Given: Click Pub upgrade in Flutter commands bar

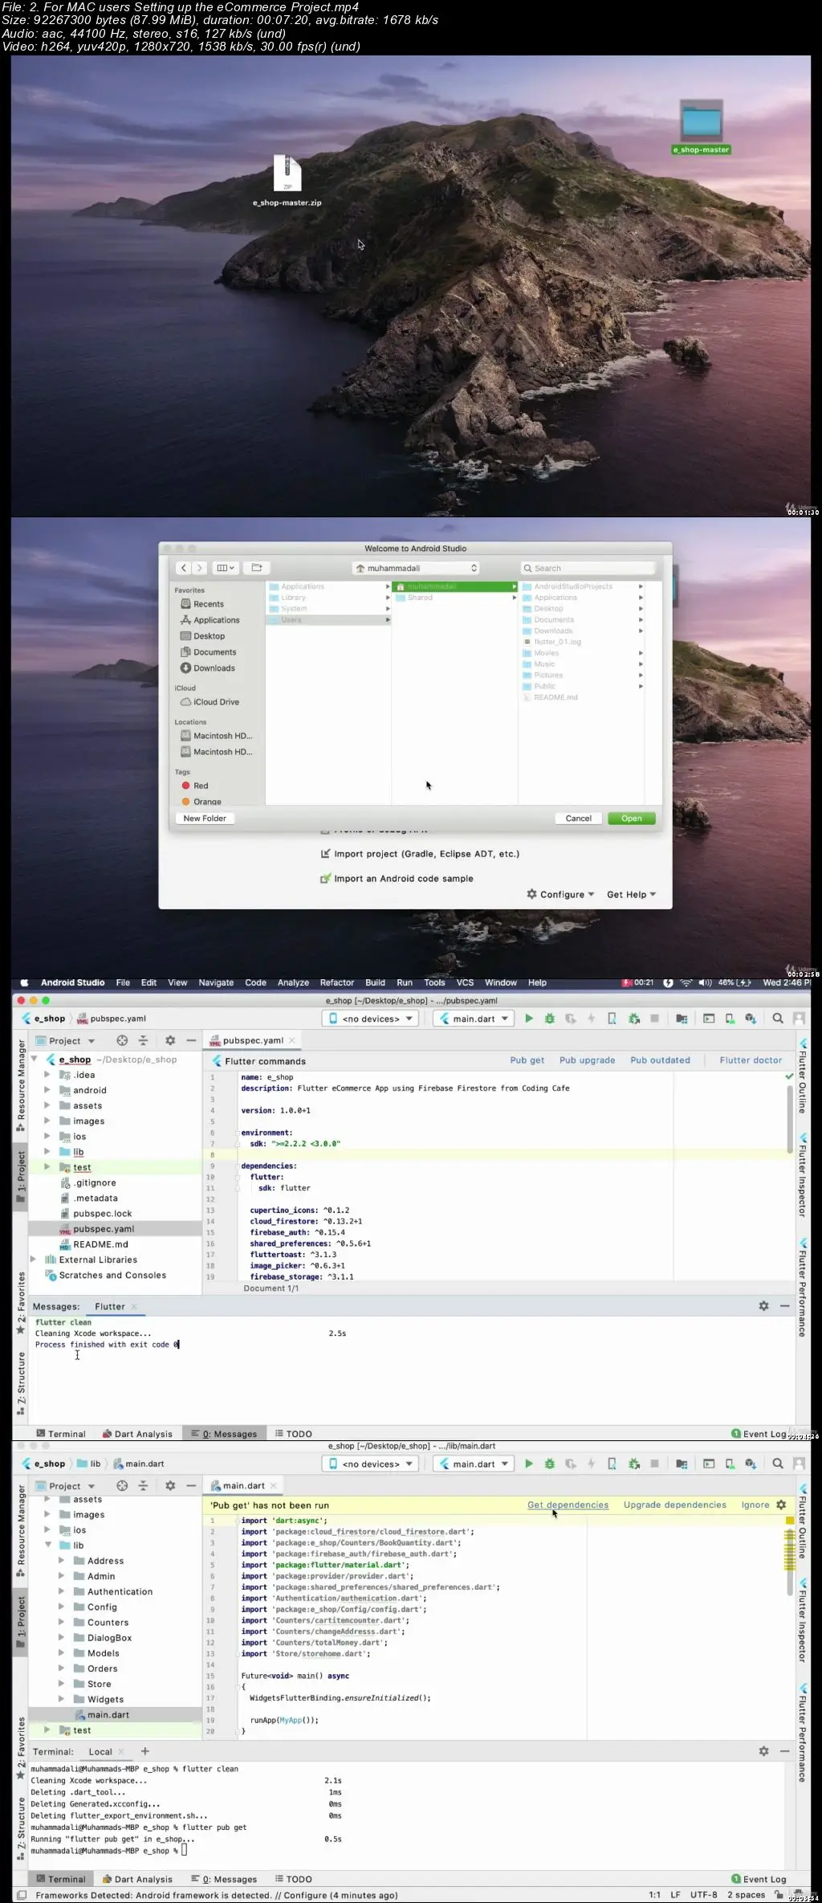Looking at the screenshot, I should click(x=587, y=1060).
